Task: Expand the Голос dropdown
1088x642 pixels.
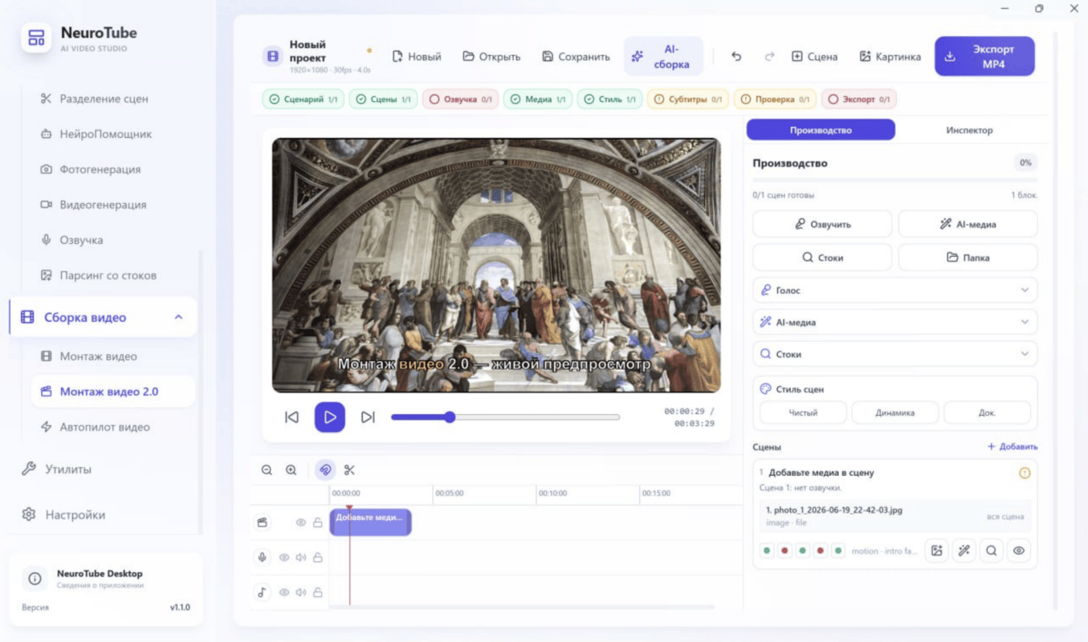Action: tap(895, 291)
